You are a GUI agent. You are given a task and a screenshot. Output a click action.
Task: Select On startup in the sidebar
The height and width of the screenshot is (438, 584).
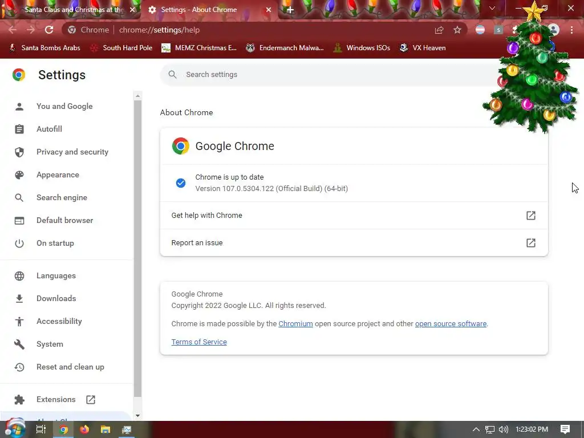pyautogui.click(x=55, y=243)
